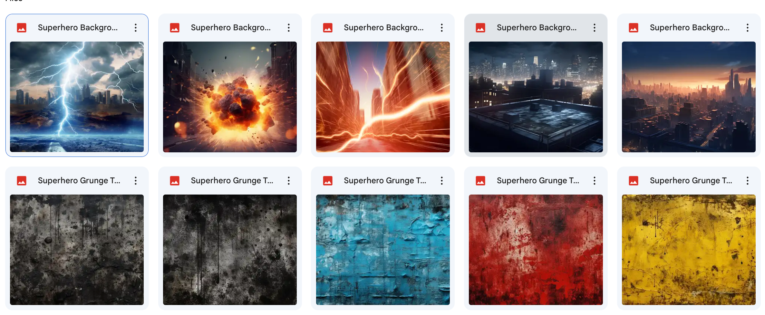Select the blue peeling paint texture thumbnail
The width and height of the screenshot is (765, 315).
pos(383,250)
